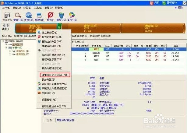Click the 新建分区 new partition icon

[x=40, y=17]
